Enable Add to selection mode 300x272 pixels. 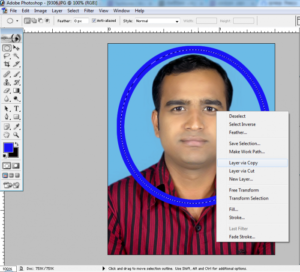33,21
